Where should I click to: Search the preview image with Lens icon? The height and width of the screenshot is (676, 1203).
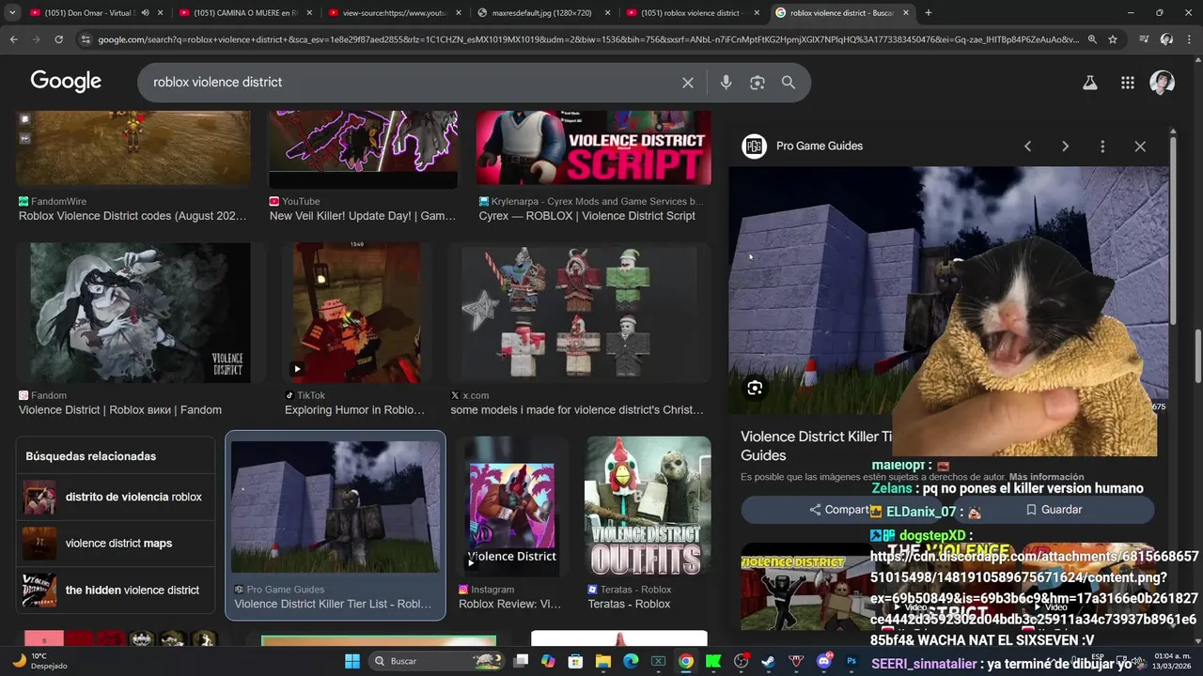pyautogui.click(x=755, y=388)
